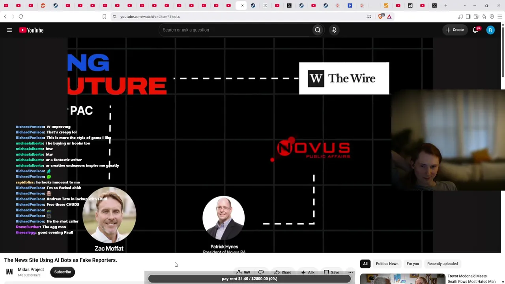Save video to a playlist
This screenshot has height=284, width=505.
pyautogui.click(x=331, y=272)
